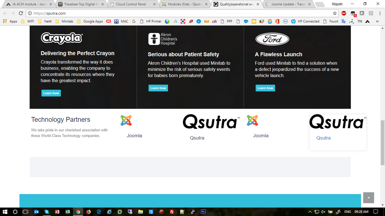Image resolution: width=385 pixels, height=216 pixels.
Task: Open the PPF bookmark
Action: (227, 21)
